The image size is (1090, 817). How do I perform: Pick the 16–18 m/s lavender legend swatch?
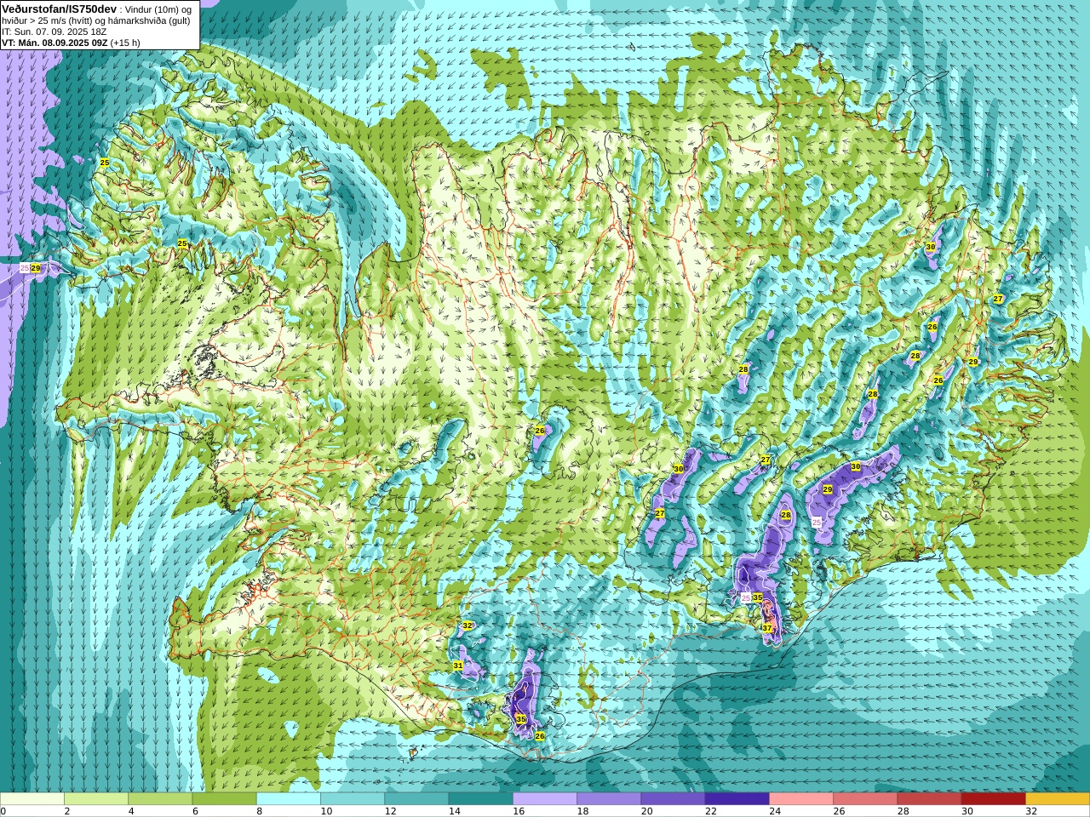tap(545, 799)
